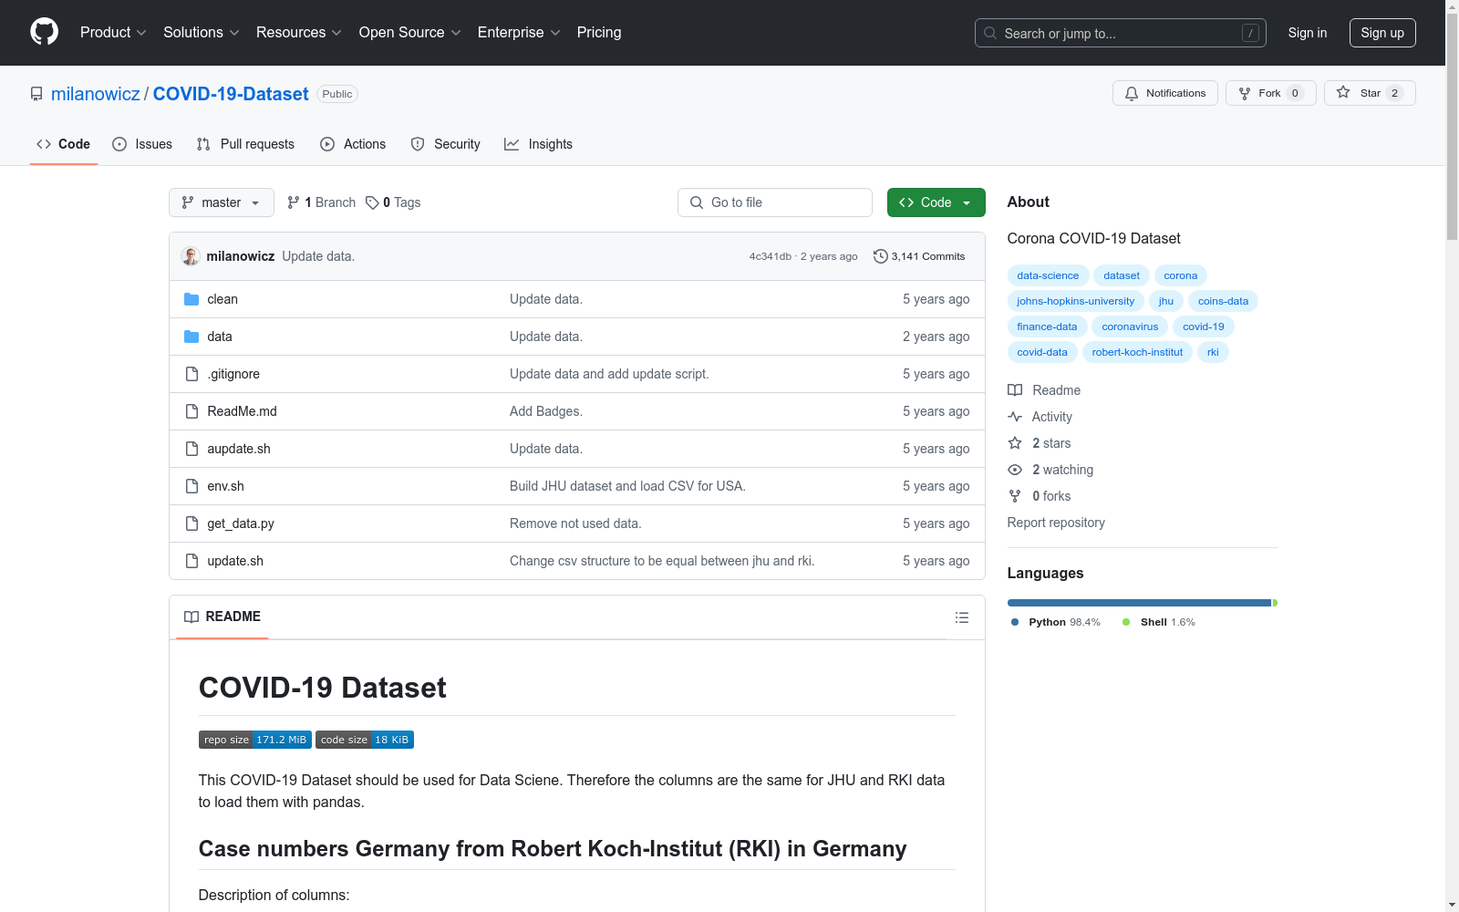Click the commits history clock icon
This screenshot has height=912, width=1459.
pyautogui.click(x=880, y=256)
